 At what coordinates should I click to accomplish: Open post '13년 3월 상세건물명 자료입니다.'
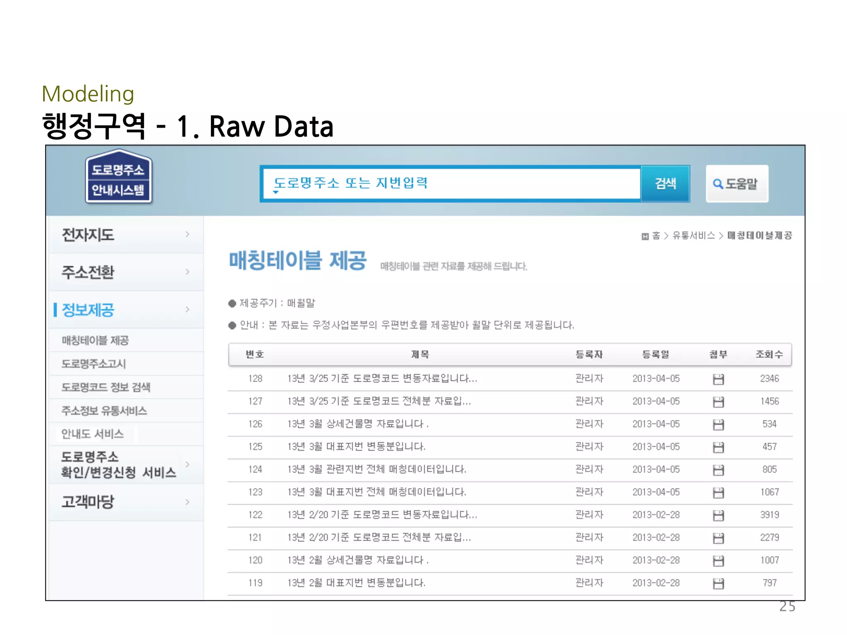pos(358,424)
